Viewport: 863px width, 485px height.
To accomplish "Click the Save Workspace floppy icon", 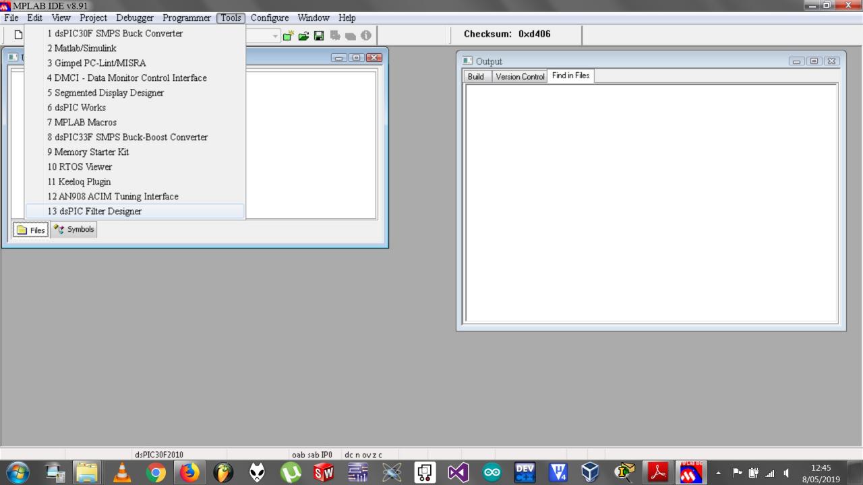I will [319, 35].
